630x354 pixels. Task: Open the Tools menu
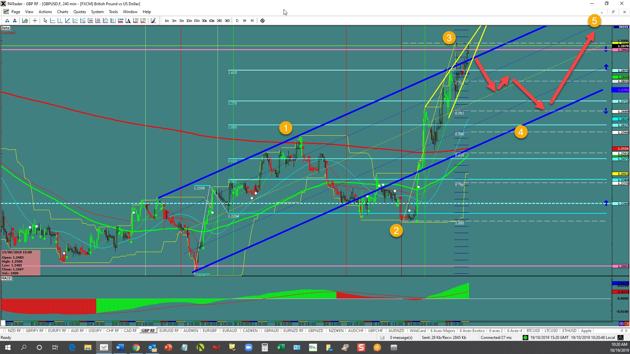click(113, 12)
